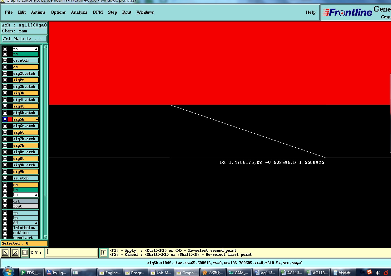Screen dimensions: 391x276
Task: Toggle the grid window icon near X Y
Action: 25,253
